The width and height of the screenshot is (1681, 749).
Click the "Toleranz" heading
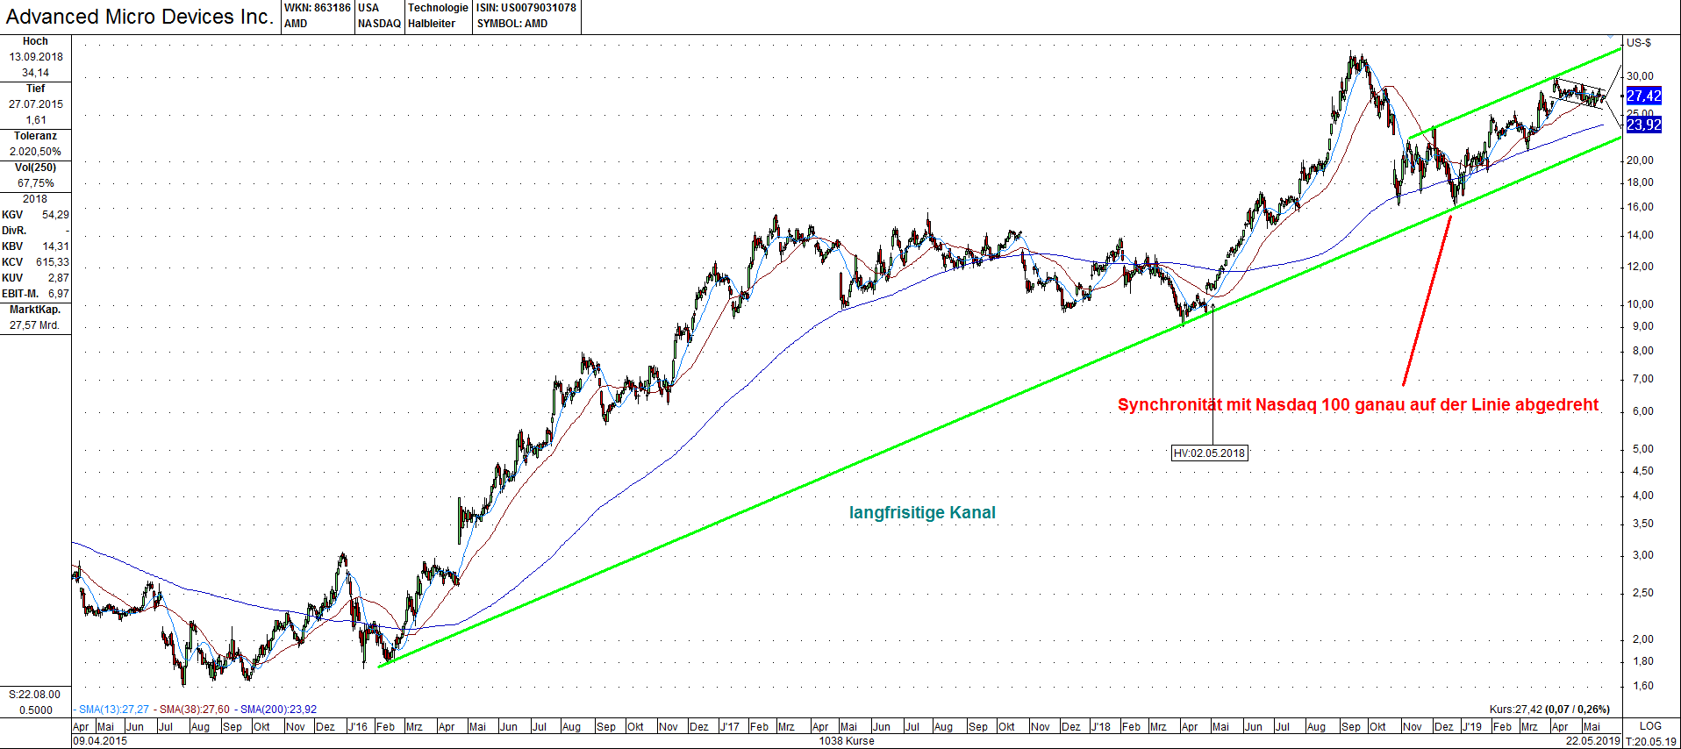(x=35, y=136)
